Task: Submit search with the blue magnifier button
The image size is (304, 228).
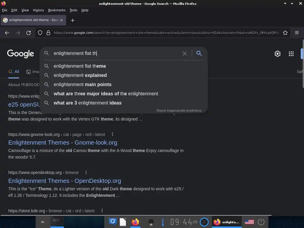Action: [199, 53]
